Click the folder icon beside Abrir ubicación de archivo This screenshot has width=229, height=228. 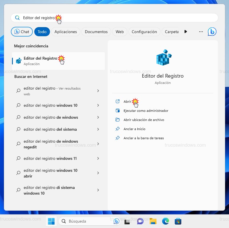click(x=118, y=120)
